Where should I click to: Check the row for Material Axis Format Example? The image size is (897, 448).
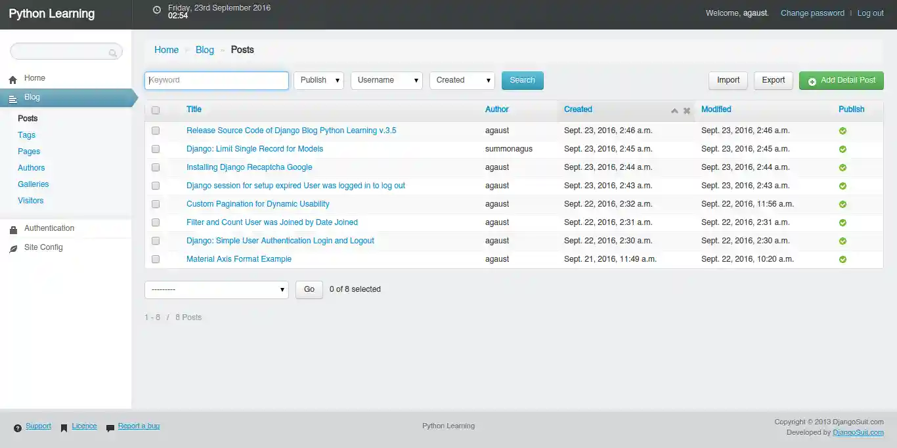(156, 259)
